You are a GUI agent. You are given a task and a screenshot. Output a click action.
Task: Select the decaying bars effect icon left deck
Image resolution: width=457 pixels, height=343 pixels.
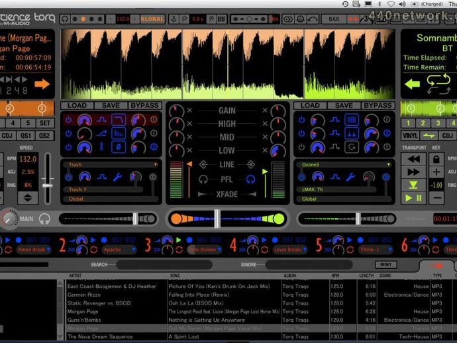[119, 134]
